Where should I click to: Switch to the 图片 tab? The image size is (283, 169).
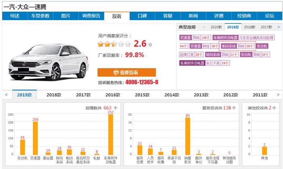point(65,16)
